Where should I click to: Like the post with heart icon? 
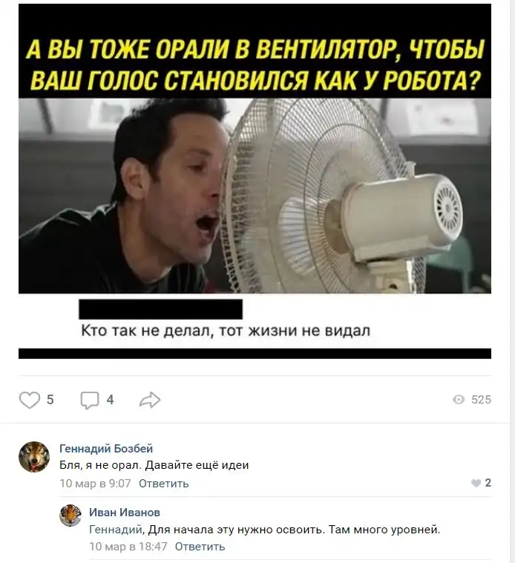[x=30, y=400]
